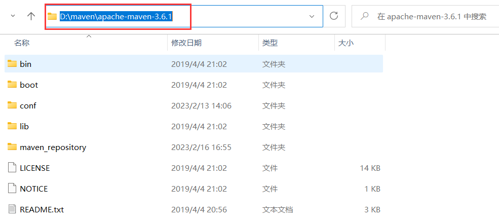Select the boot folder name
This screenshot has width=499, height=222.
(29, 85)
